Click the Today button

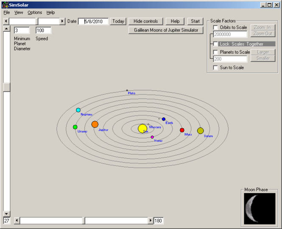click(118, 21)
